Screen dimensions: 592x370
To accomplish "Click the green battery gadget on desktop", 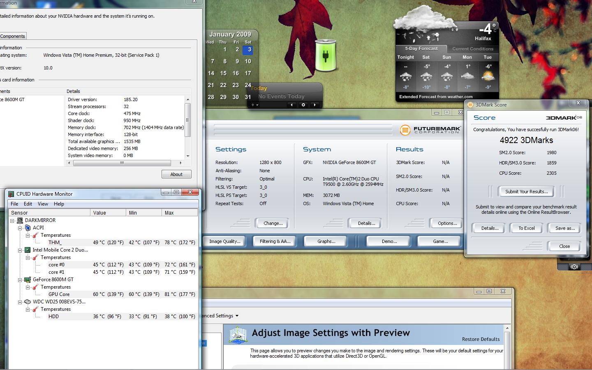I will click(326, 55).
